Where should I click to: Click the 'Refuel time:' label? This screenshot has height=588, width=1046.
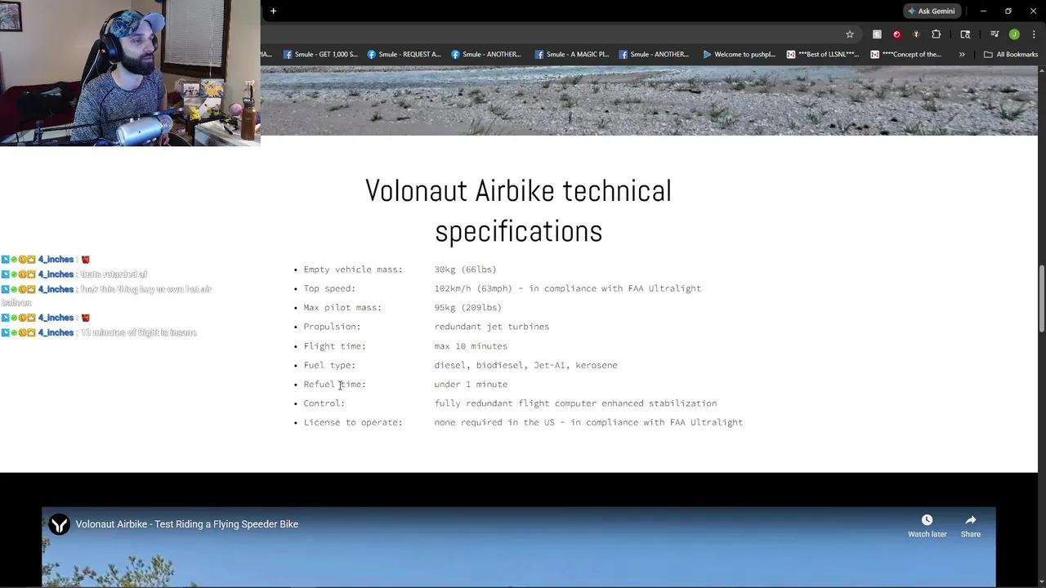334,385
